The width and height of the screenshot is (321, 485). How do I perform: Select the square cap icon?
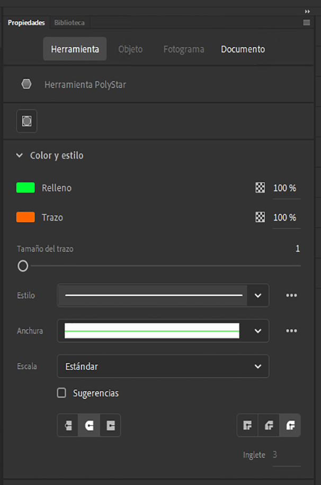pos(110,426)
